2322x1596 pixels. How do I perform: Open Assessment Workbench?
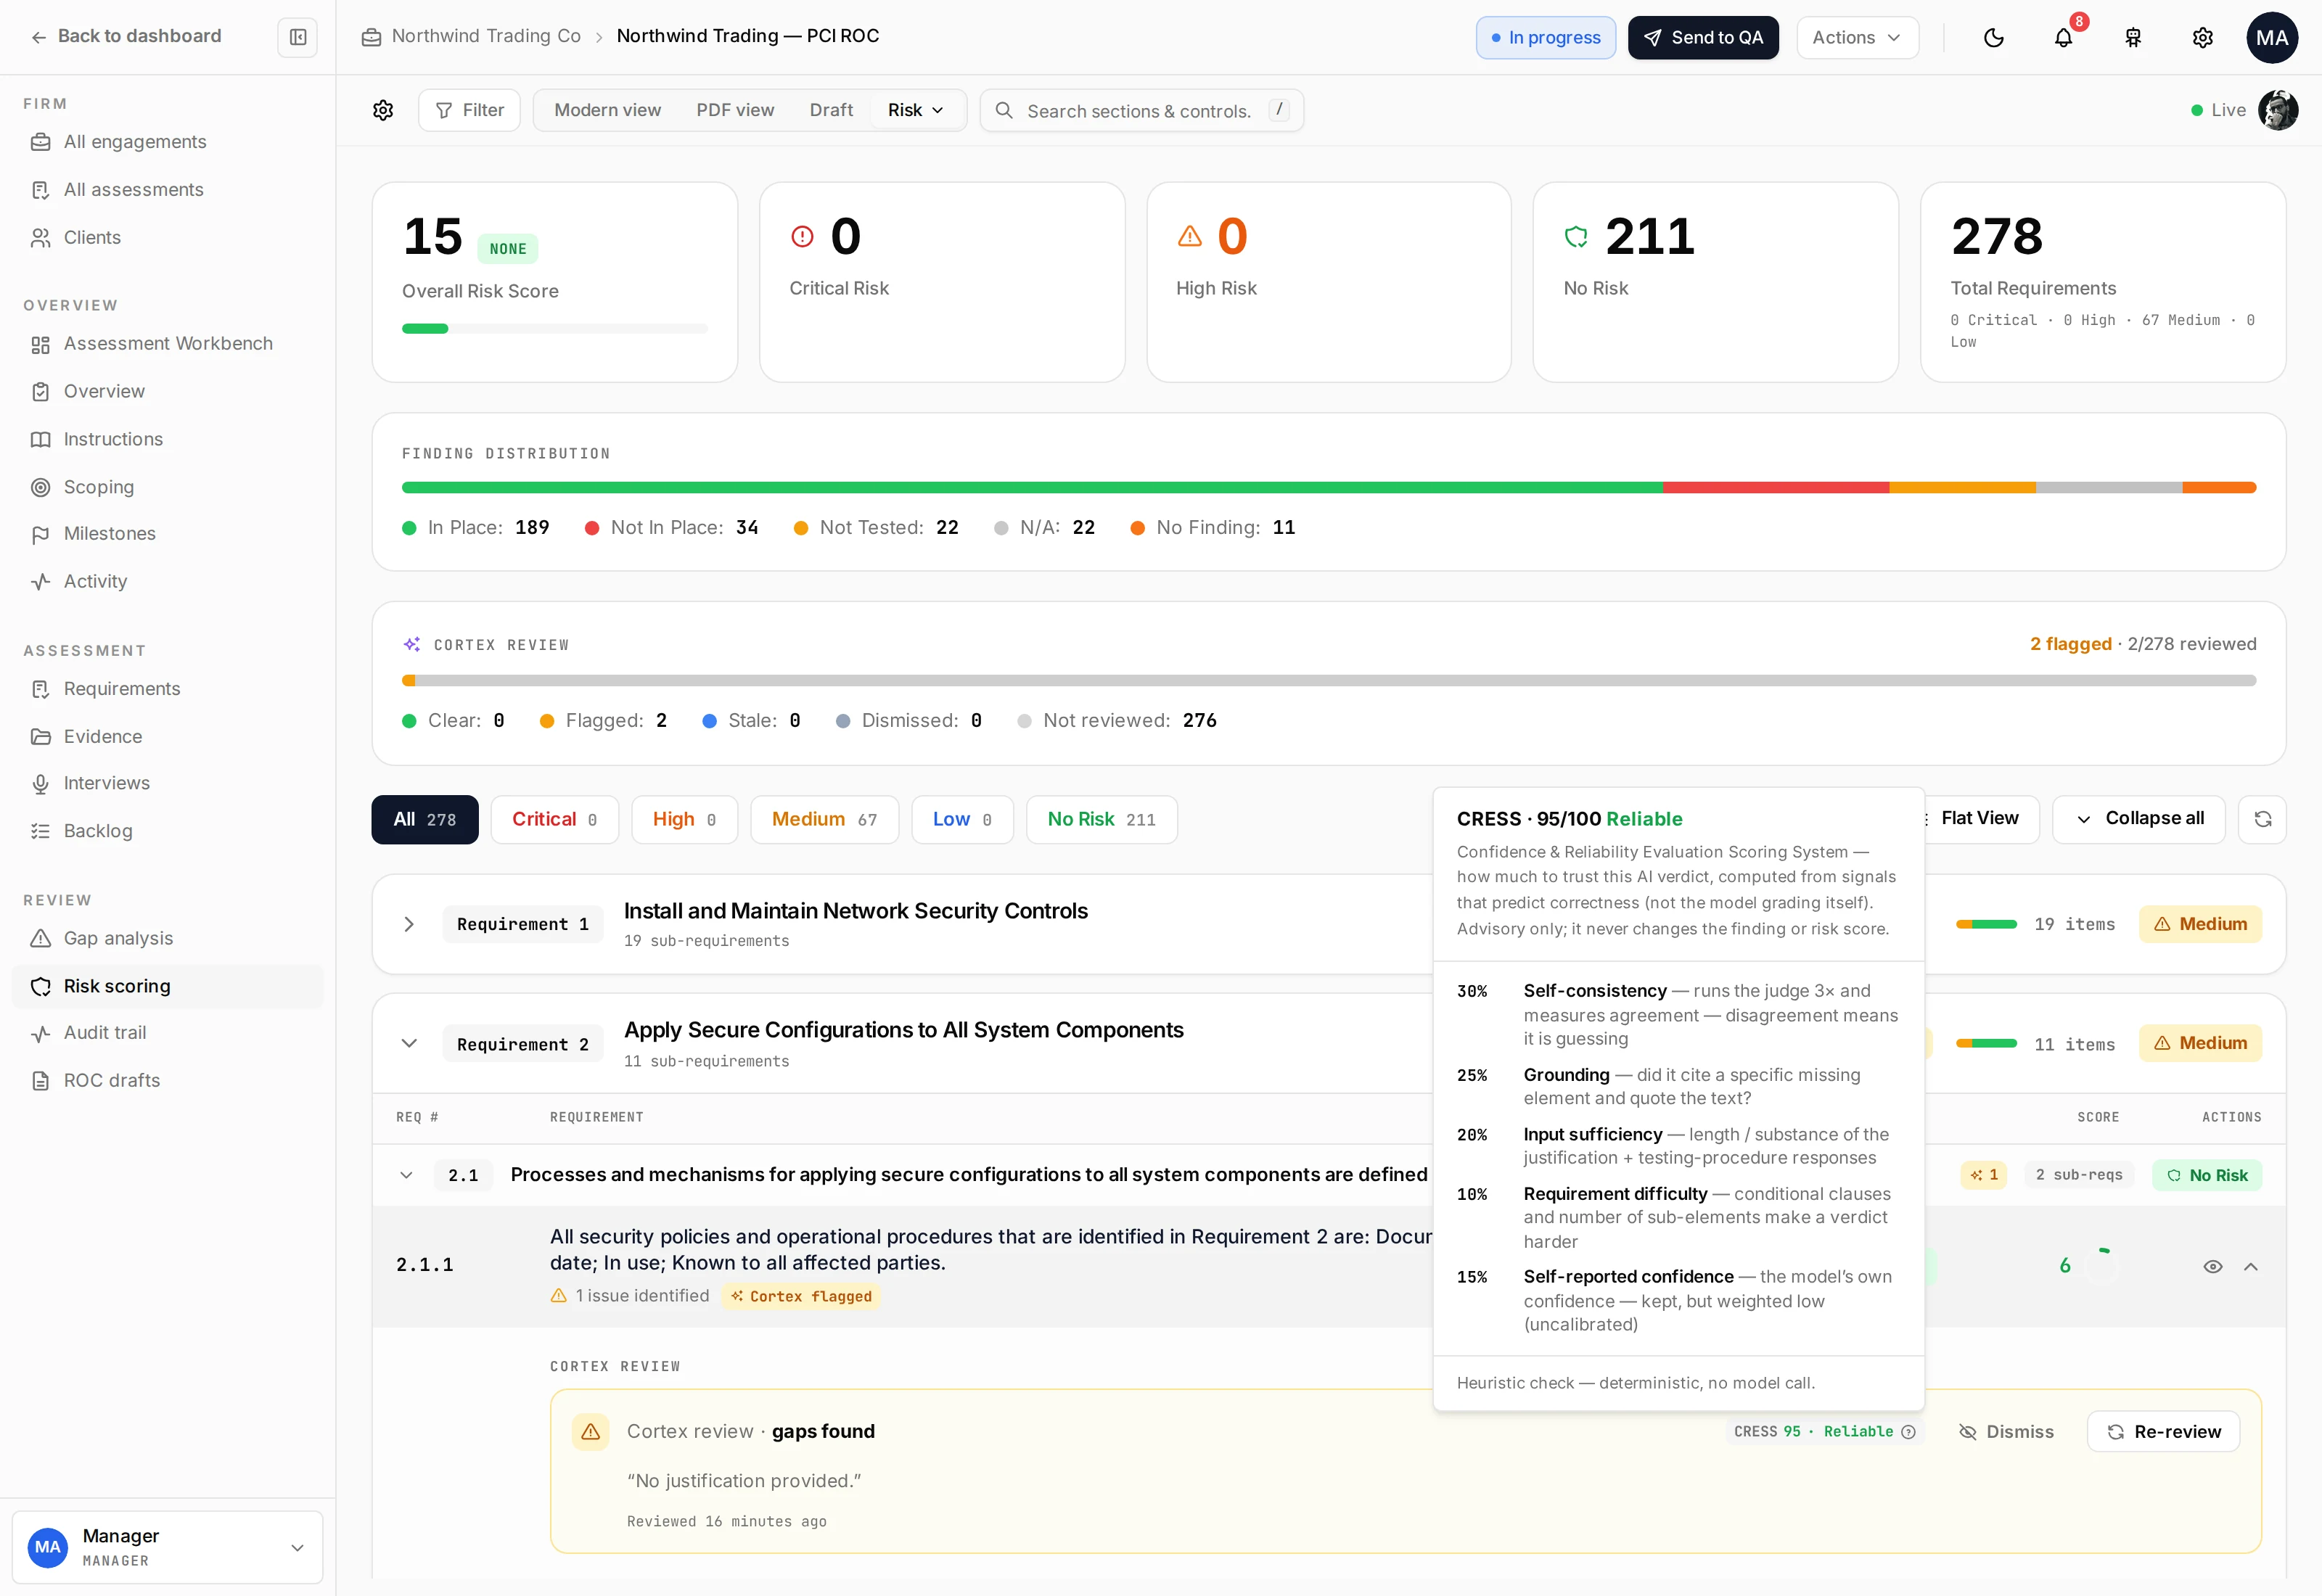pos(168,344)
